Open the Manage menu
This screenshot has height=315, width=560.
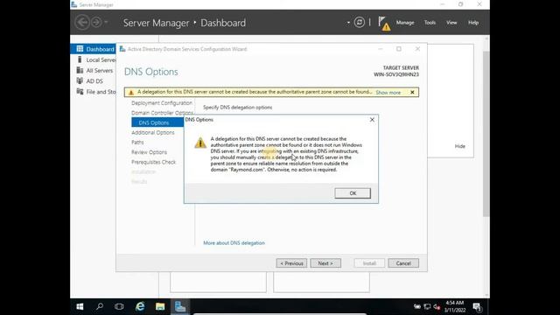point(405,23)
